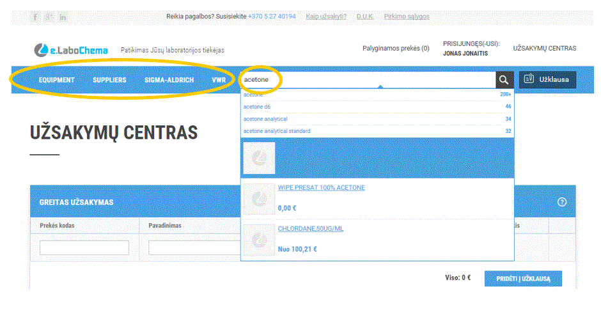
Task: Open the SUPPLIERS menu
Action: click(x=109, y=80)
